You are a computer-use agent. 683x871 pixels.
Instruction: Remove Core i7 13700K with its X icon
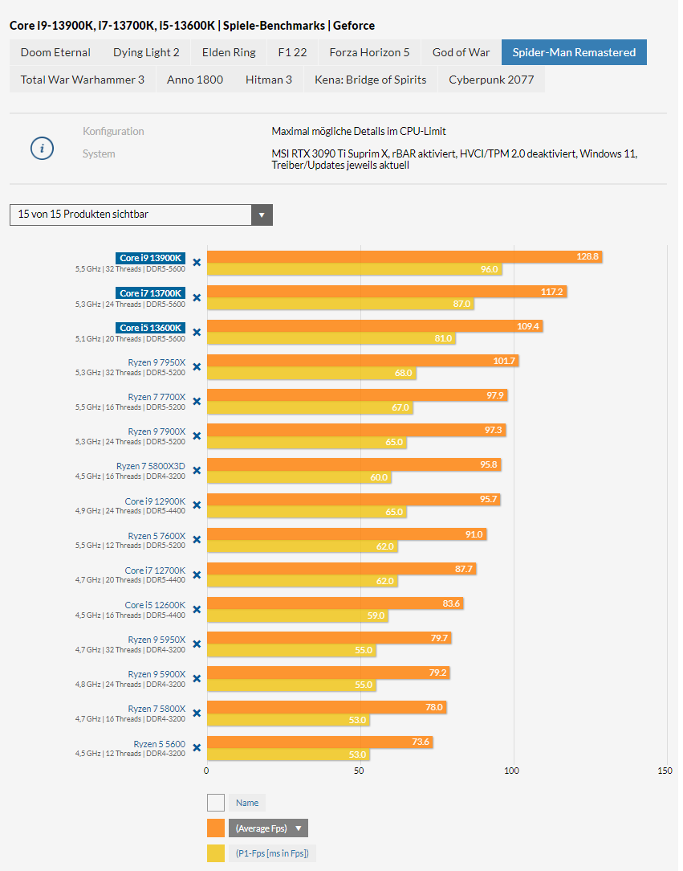pyautogui.click(x=197, y=298)
